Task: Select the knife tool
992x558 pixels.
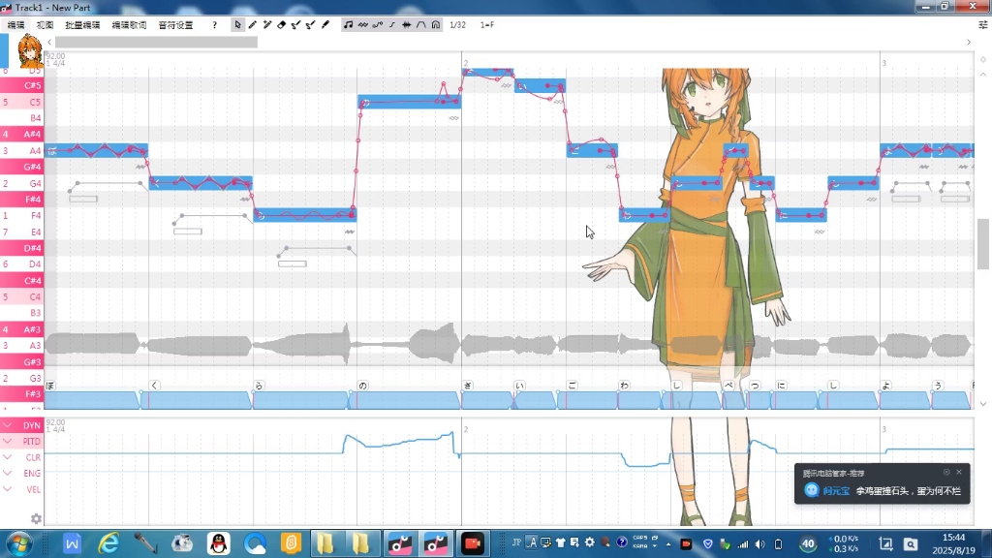Action: point(325,24)
